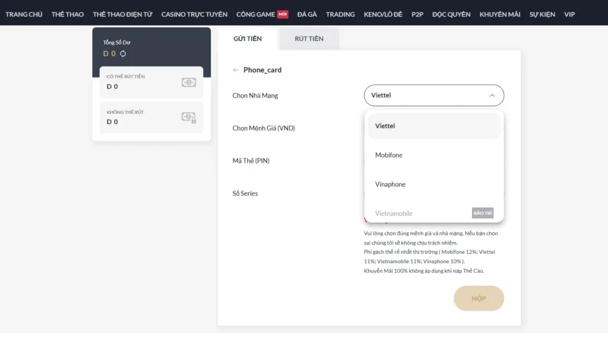
Task: Open the THỂ THAO menu
Action: [x=68, y=14]
